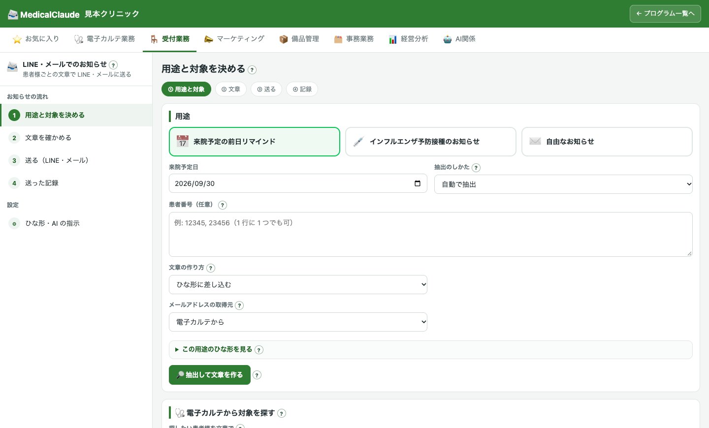Open help icon beside LINE・メールでのお知らせ
This screenshot has width=709, height=428.
coord(113,65)
